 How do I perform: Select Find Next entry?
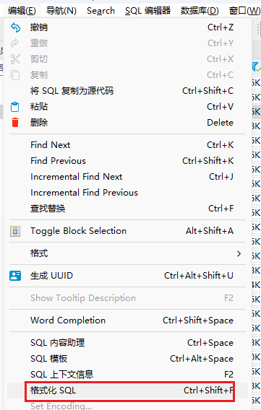click(127, 145)
